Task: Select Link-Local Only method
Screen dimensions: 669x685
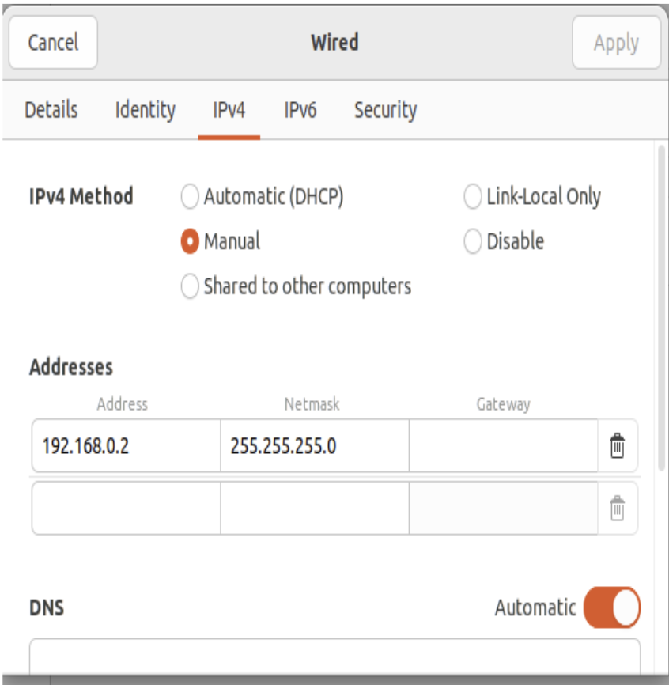Action: click(x=532, y=196)
